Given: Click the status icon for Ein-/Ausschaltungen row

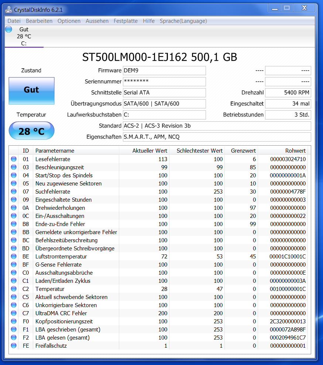Looking at the screenshot, I should 14,216.
